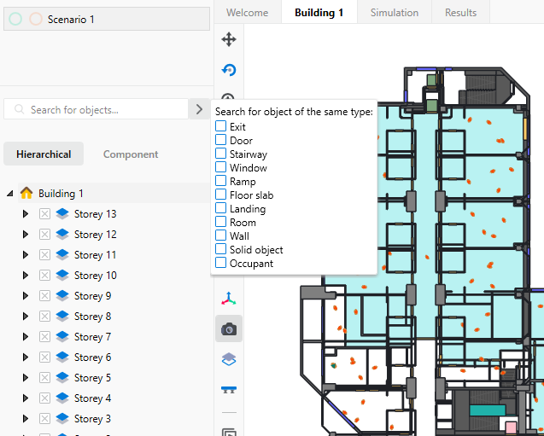This screenshot has height=436, width=544.
Task: Switch to the Simulation tab
Action: (x=394, y=13)
